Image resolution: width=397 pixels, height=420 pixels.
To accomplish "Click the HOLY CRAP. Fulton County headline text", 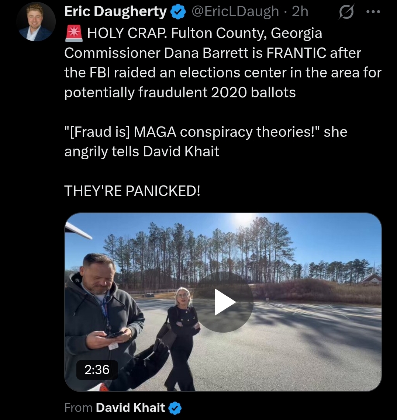I will [204, 33].
